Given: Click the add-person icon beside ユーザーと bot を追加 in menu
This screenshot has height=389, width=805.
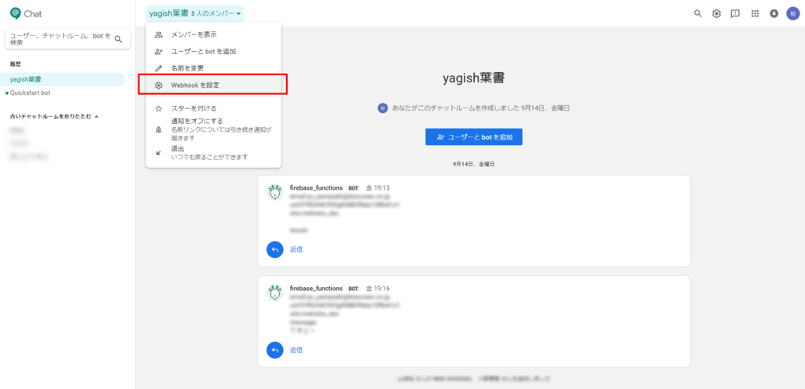Looking at the screenshot, I should coord(159,51).
